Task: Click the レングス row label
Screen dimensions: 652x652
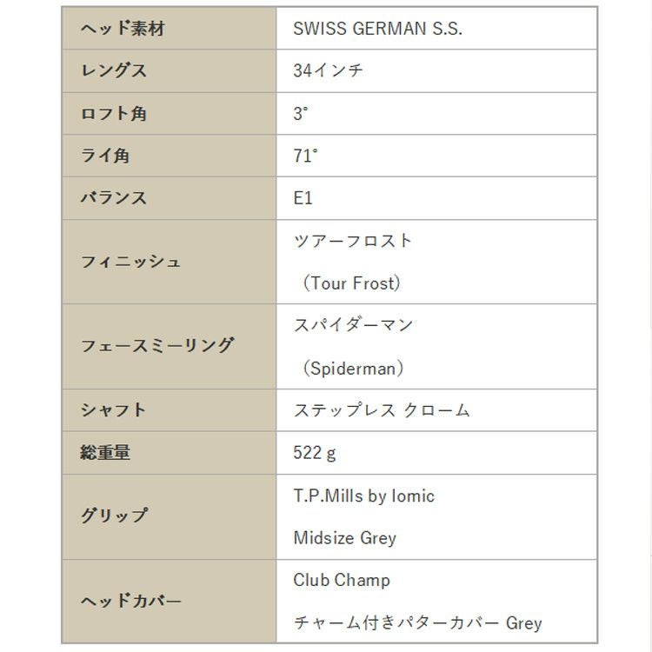Action: pyautogui.click(x=114, y=71)
